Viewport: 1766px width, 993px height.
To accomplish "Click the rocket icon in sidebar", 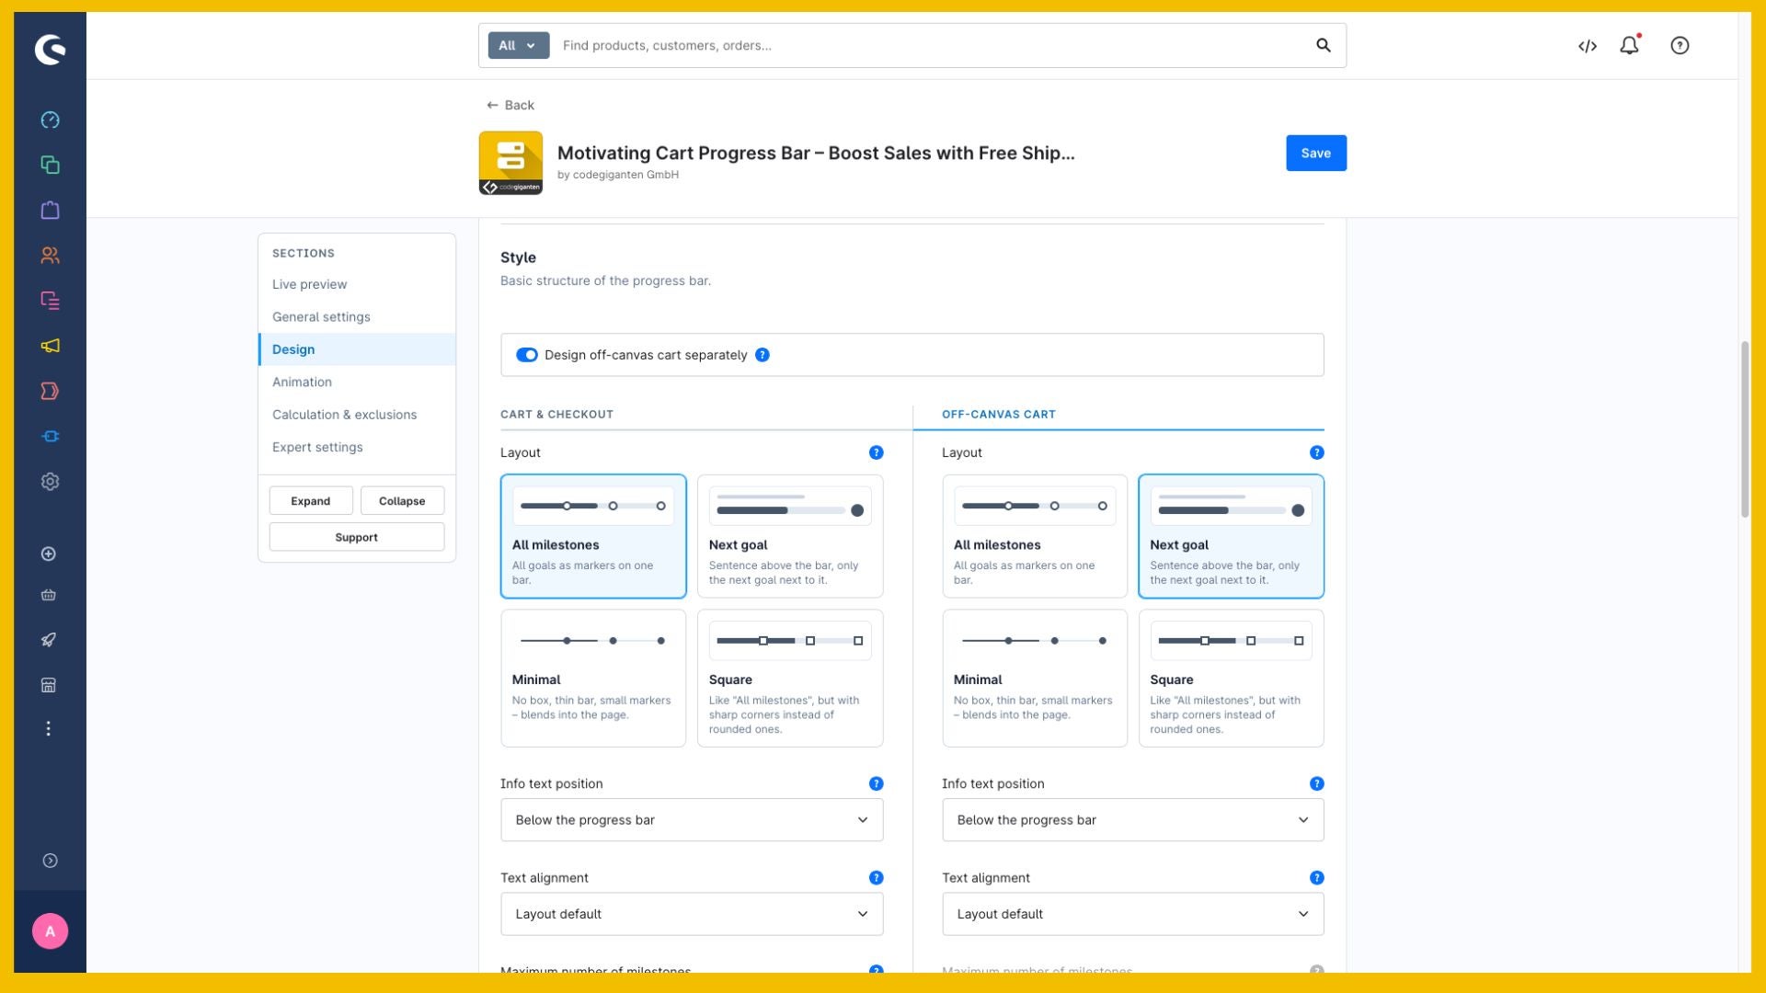I will [49, 640].
